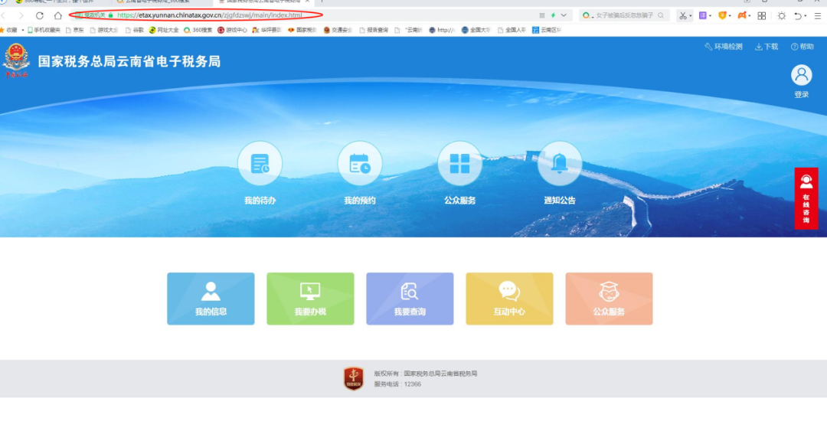
Task: Switch to the second 360搜索 tab
Action: pyautogui.click(x=159, y=2)
